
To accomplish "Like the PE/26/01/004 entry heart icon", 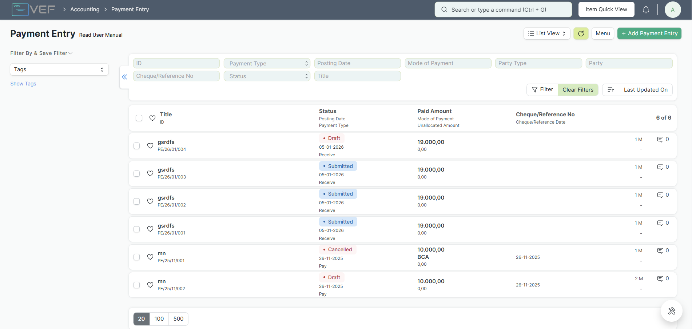I will 150,146.
